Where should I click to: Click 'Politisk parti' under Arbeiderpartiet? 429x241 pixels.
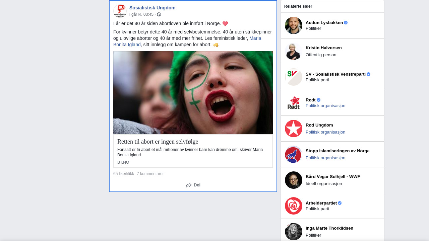[x=317, y=209]
